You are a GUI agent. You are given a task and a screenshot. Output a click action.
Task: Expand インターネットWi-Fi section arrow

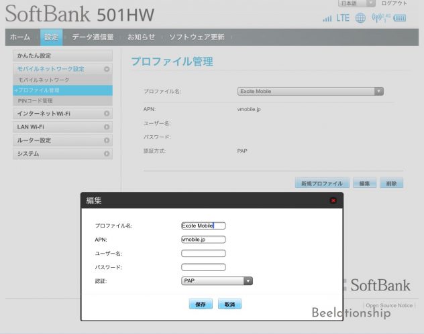point(107,114)
